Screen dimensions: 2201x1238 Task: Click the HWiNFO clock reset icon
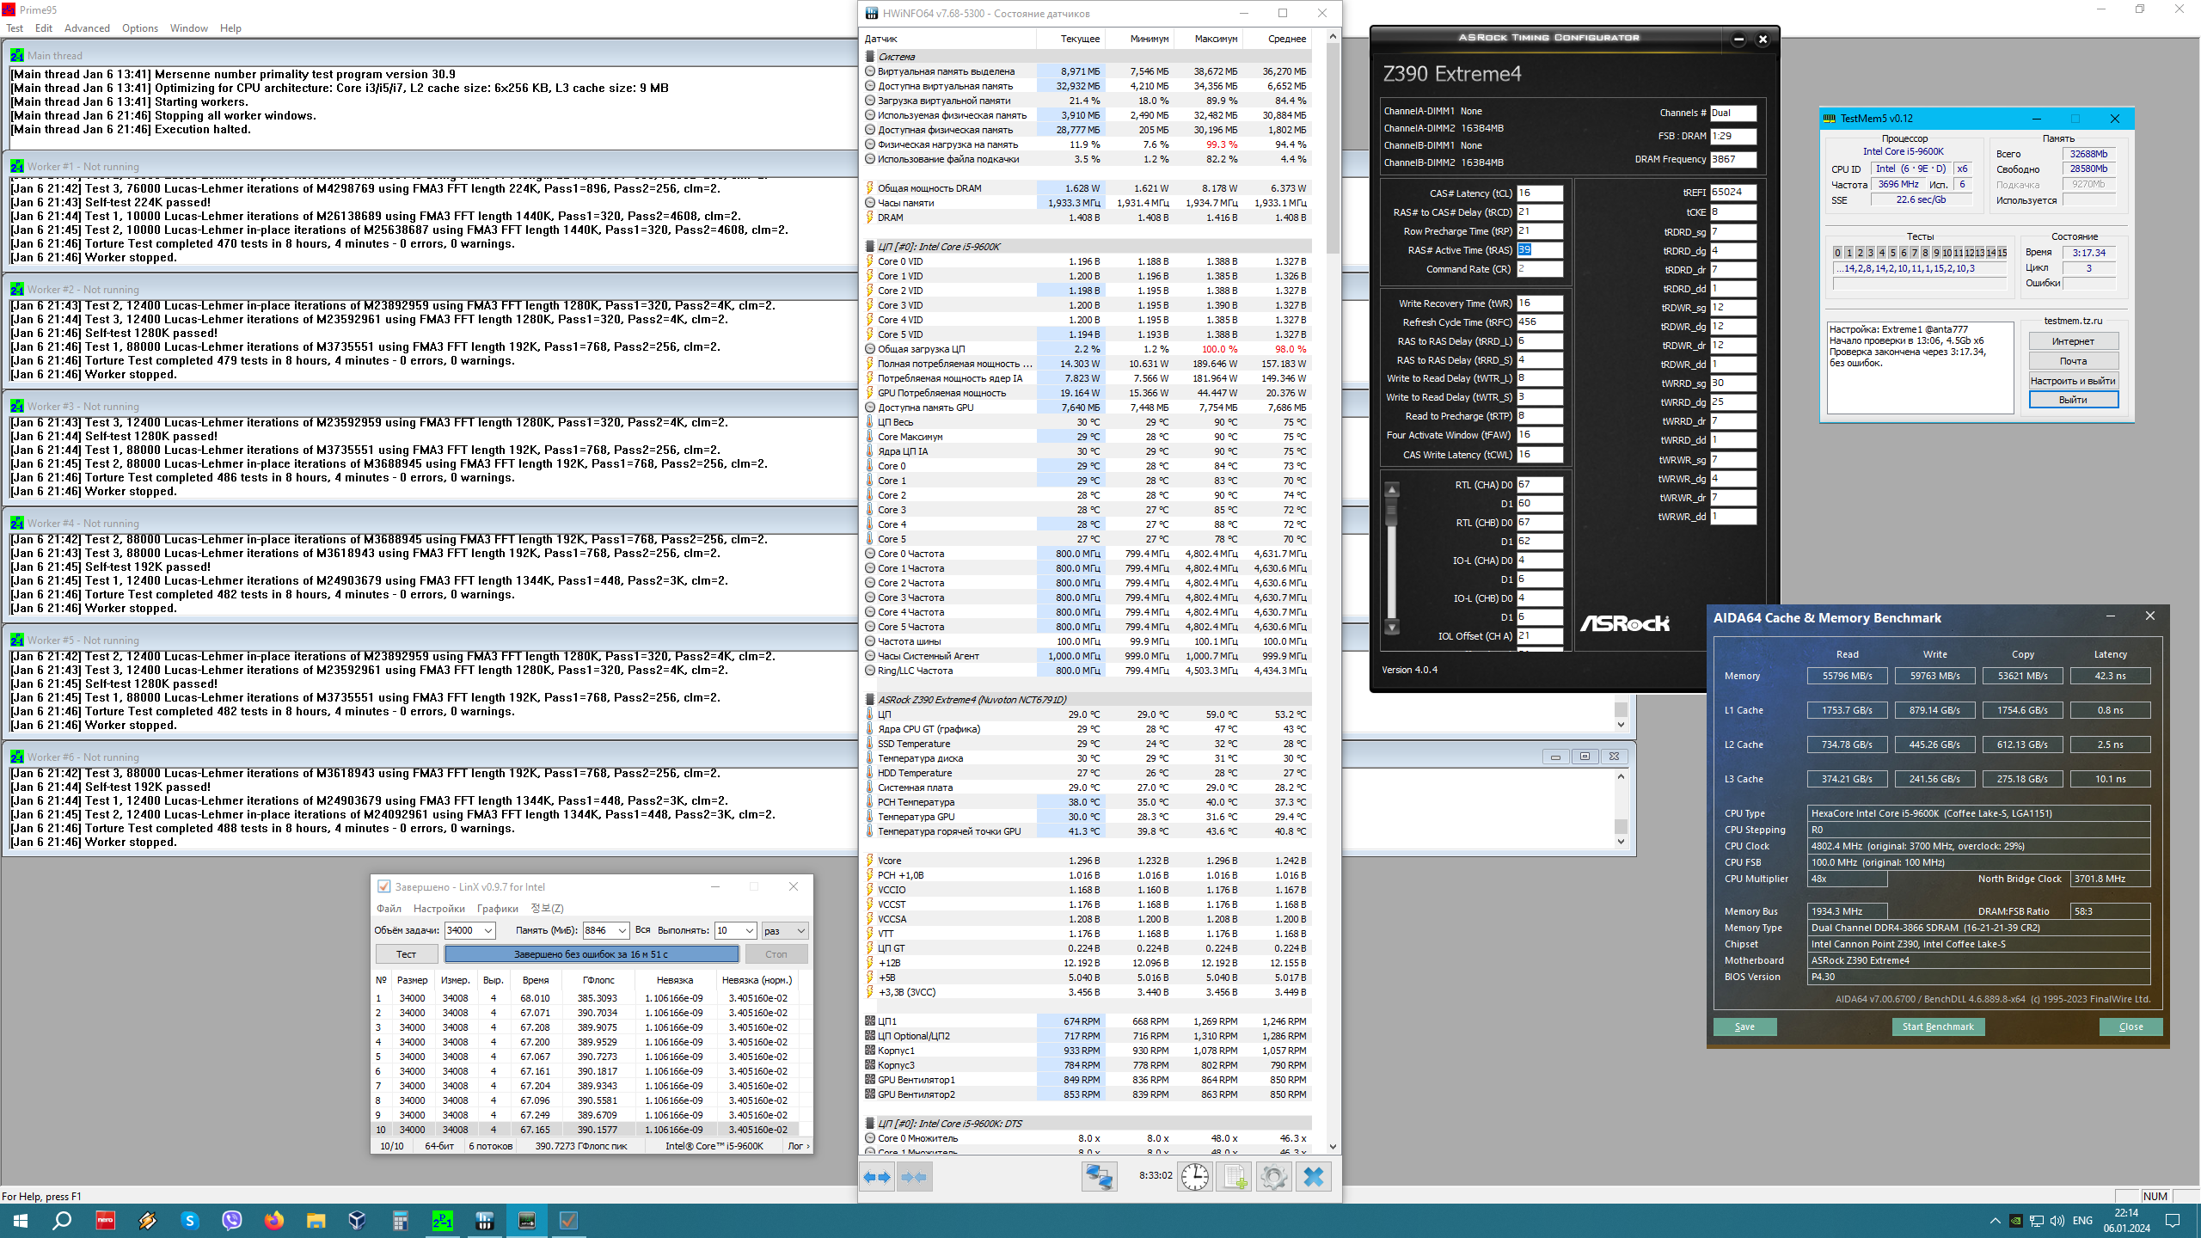click(x=1195, y=1177)
